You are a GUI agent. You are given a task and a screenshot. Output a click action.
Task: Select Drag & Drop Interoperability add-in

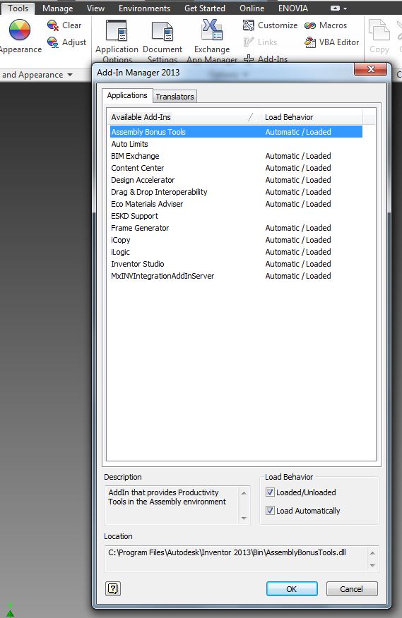236,192
